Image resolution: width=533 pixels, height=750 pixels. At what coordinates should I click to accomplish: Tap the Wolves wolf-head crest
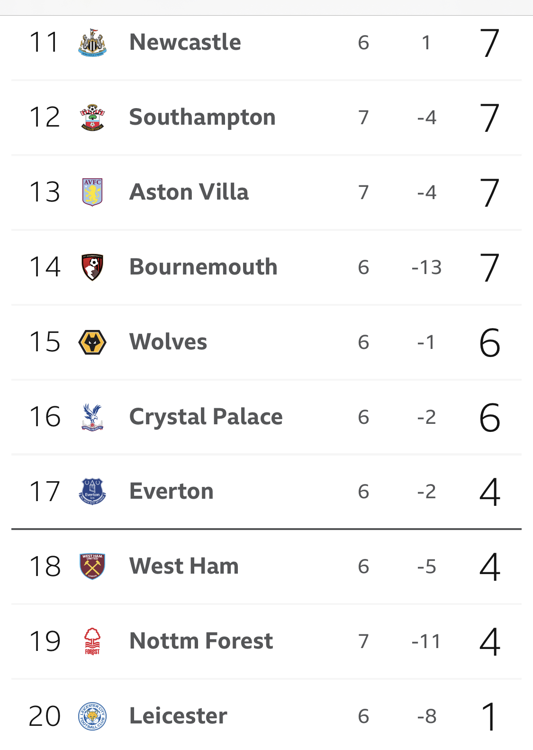(92, 342)
